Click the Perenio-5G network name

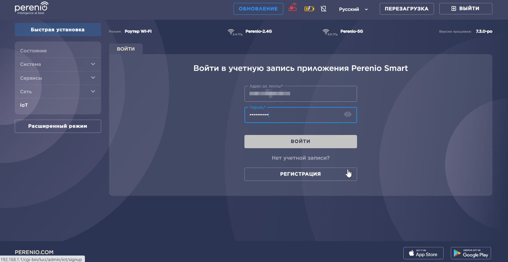click(351, 31)
